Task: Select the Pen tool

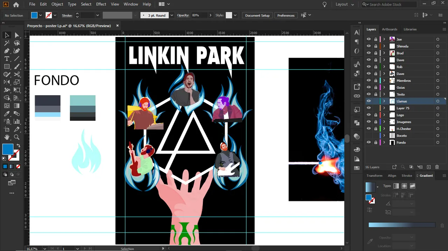Action: tap(7, 51)
